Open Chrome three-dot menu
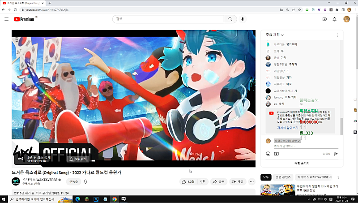 click(355, 10)
